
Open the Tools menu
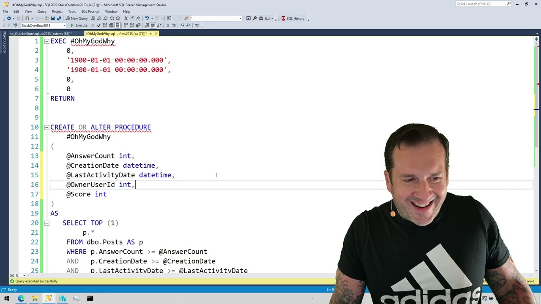click(72, 11)
